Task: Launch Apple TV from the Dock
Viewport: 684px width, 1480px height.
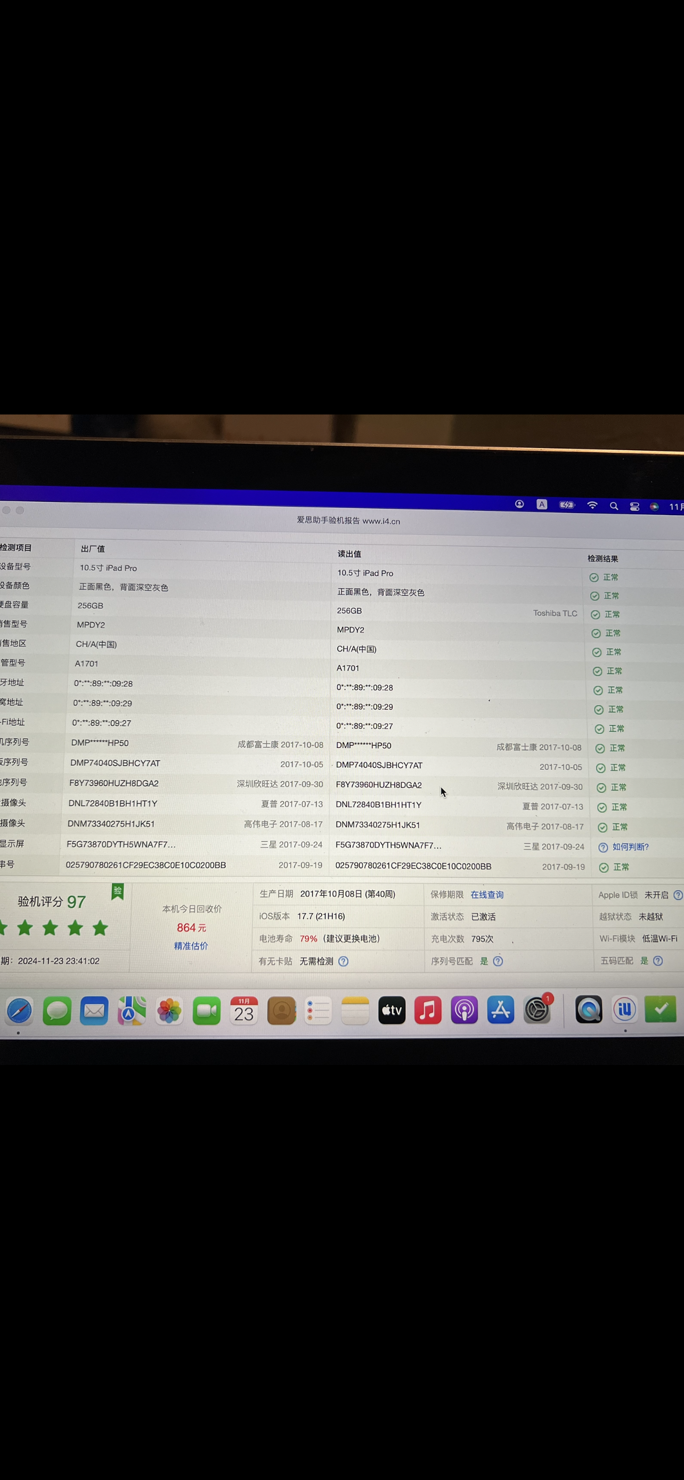Action: 392,1011
